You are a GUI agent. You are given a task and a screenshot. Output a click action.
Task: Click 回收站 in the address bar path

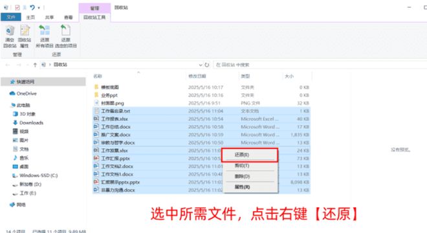click(x=60, y=65)
